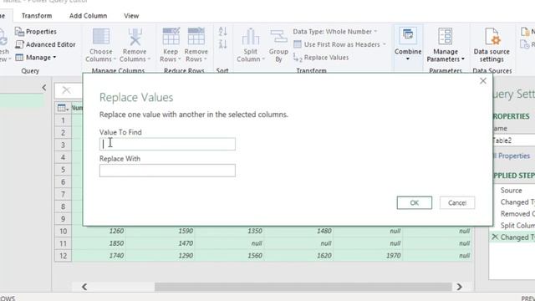Screen dimensions: 535x301
Task: Click the Keep Rows icon
Action: point(171,37)
